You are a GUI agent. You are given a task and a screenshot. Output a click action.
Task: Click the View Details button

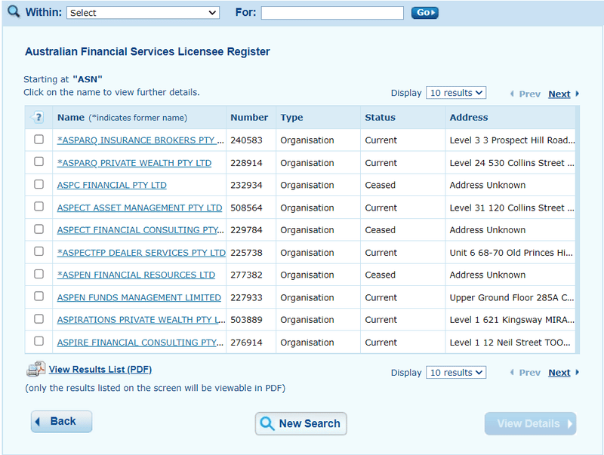point(531,423)
